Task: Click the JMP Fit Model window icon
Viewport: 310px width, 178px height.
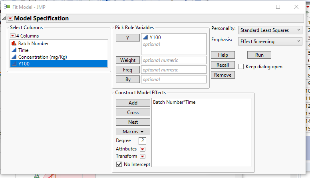Action: point(7,7)
